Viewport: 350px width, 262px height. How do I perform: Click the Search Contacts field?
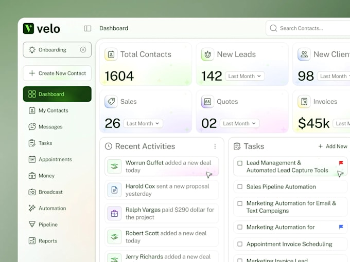pyautogui.click(x=308, y=28)
